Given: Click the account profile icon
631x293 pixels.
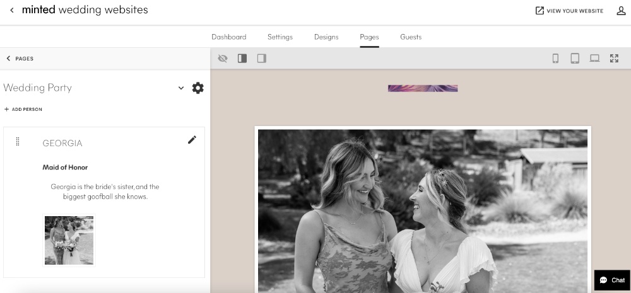Looking at the screenshot, I should 621,11.
